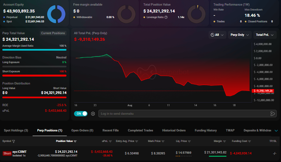Click Account Equity value $43,903,892.35
The image size is (281, 162).
tap(19, 11)
